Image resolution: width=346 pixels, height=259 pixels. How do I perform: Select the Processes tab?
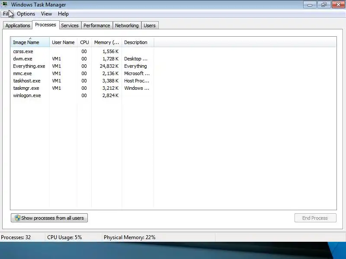pyautogui.click(x=45, y=25)
